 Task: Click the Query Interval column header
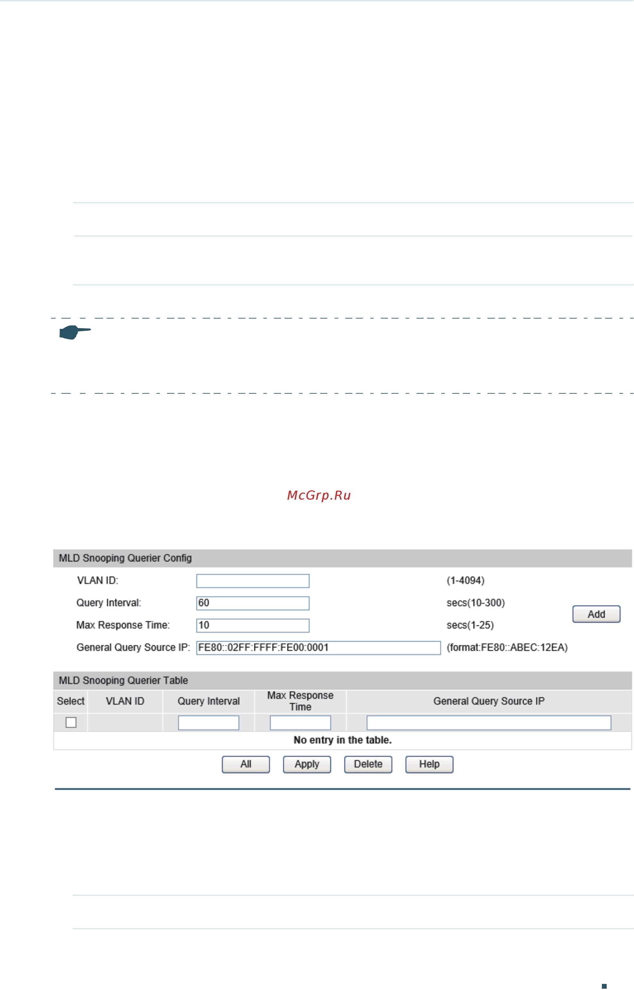pyautogui.click(x=208, y=701)
